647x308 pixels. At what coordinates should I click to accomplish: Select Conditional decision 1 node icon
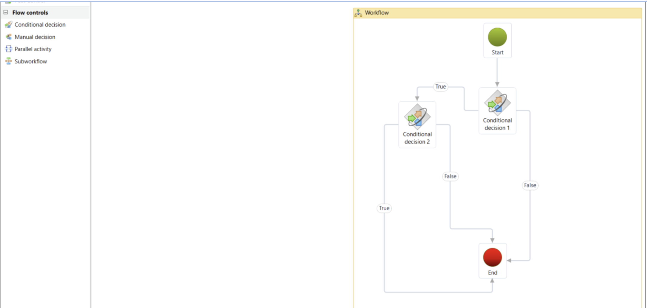(x=497, y=103)
